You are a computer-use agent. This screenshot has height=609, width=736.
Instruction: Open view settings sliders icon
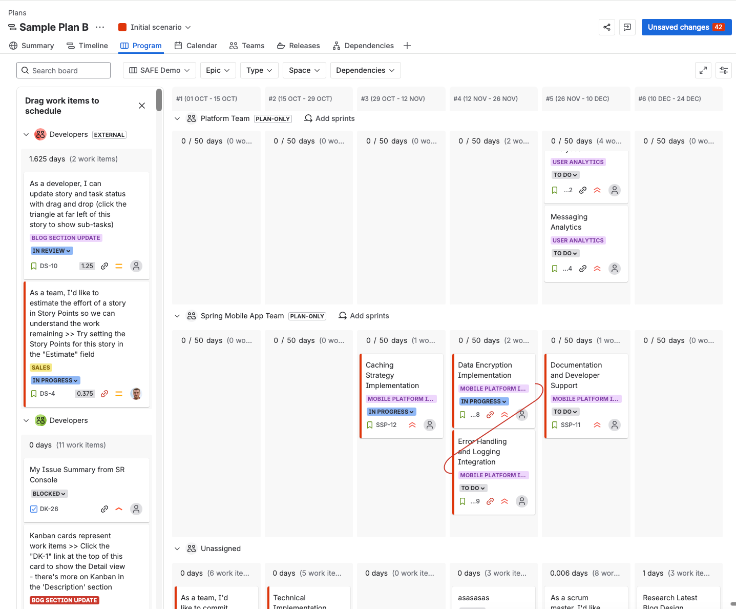(x=724, y=70)
